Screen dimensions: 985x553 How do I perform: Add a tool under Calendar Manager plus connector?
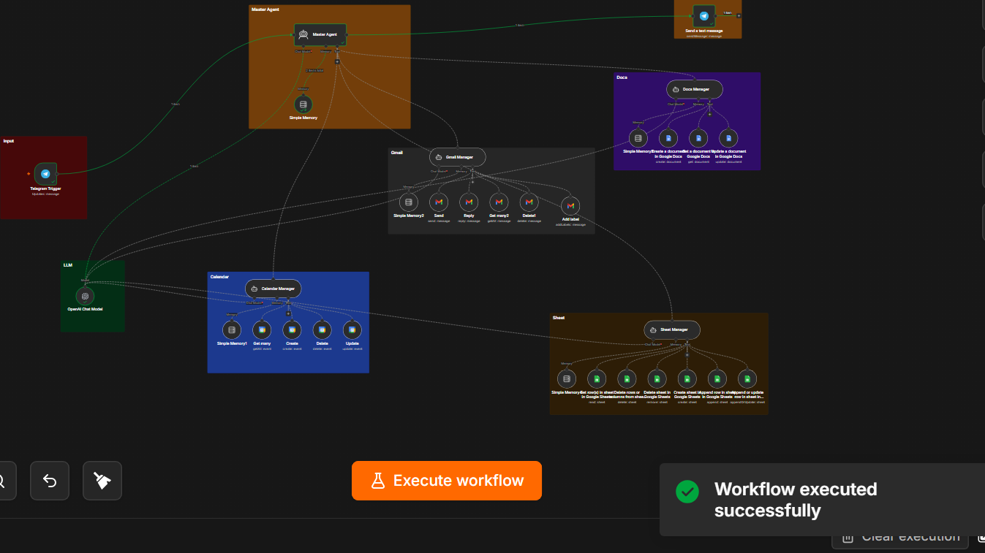pos(289,314)
